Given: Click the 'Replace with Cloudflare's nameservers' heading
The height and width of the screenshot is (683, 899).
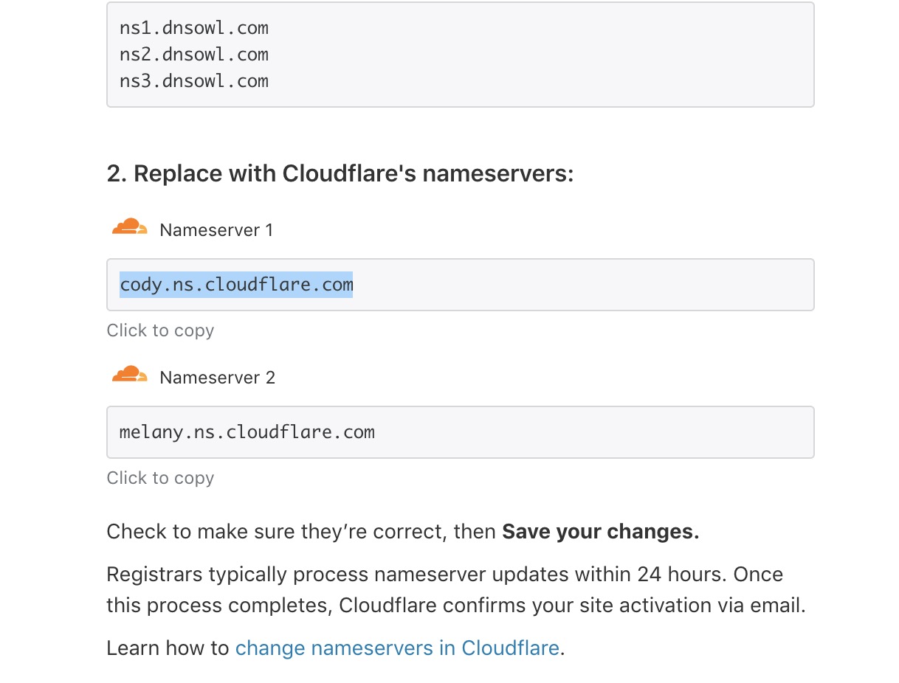Looking at the screenshot, I should [x=340, y=174].
